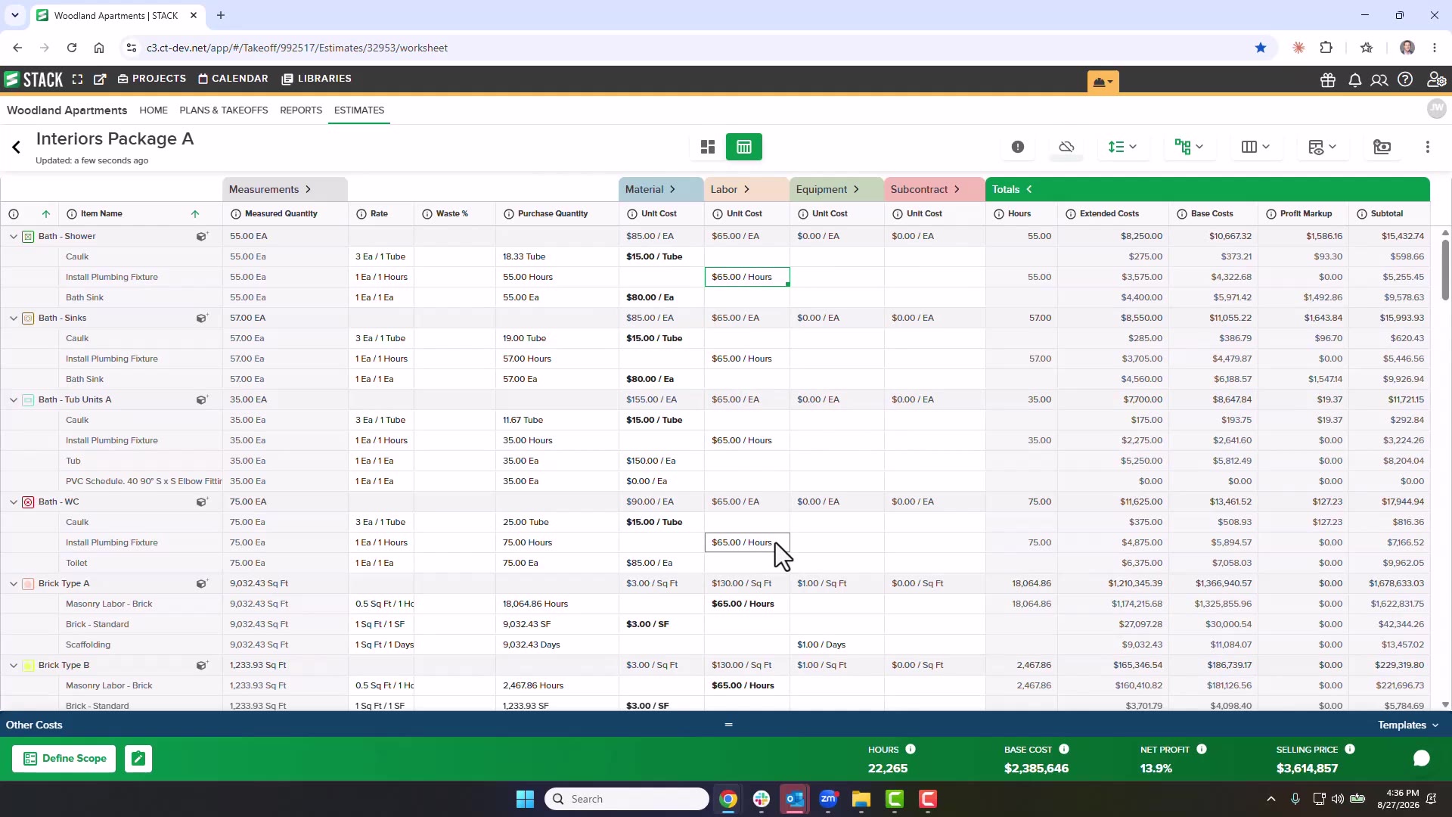Open the columns layout dropdown

(1255, 147)
